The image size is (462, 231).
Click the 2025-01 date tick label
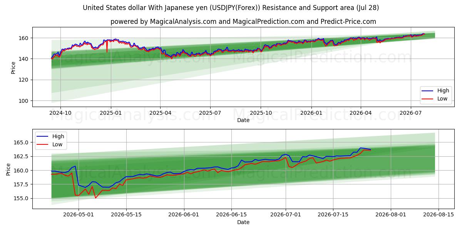pos(111,113)
